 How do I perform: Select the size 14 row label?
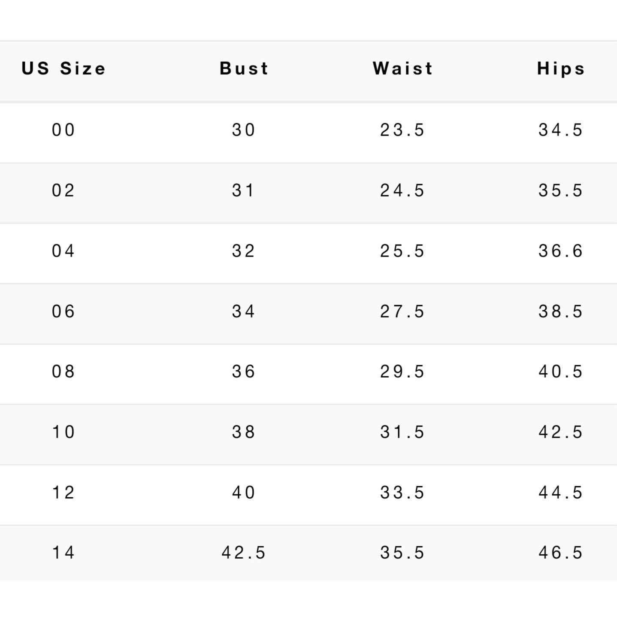click(x=64, y=553)
